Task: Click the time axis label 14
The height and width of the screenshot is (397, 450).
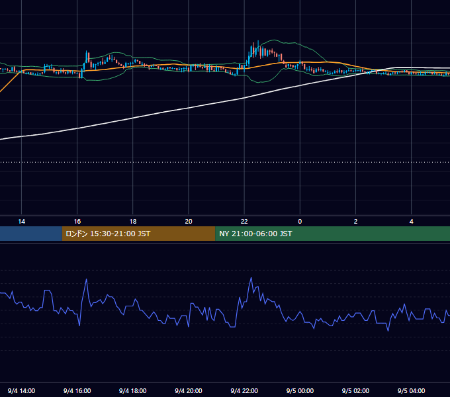Action: click(22, 222)
